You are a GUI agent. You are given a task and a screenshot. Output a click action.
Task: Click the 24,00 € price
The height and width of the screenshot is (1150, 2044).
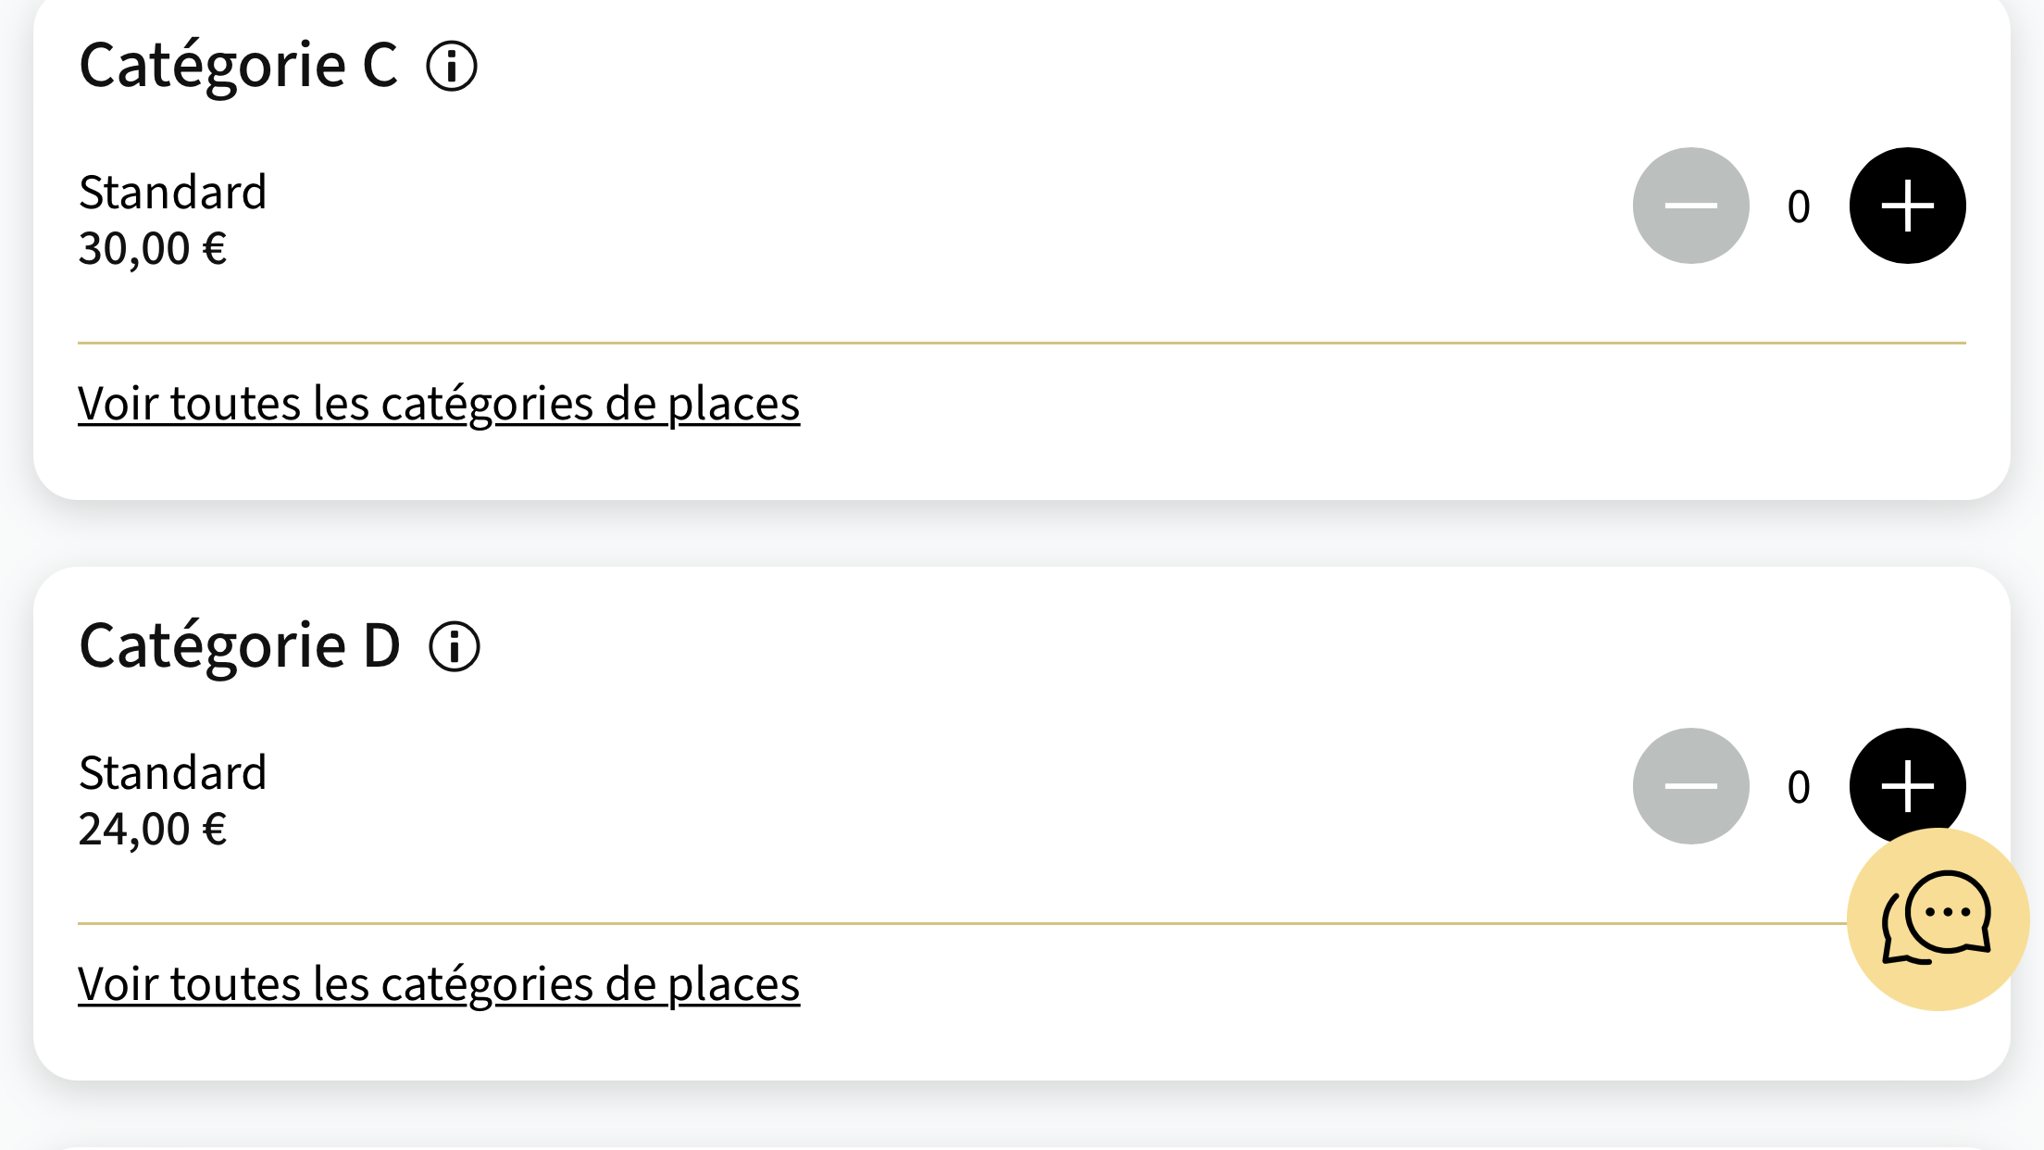tap(153, 829)
